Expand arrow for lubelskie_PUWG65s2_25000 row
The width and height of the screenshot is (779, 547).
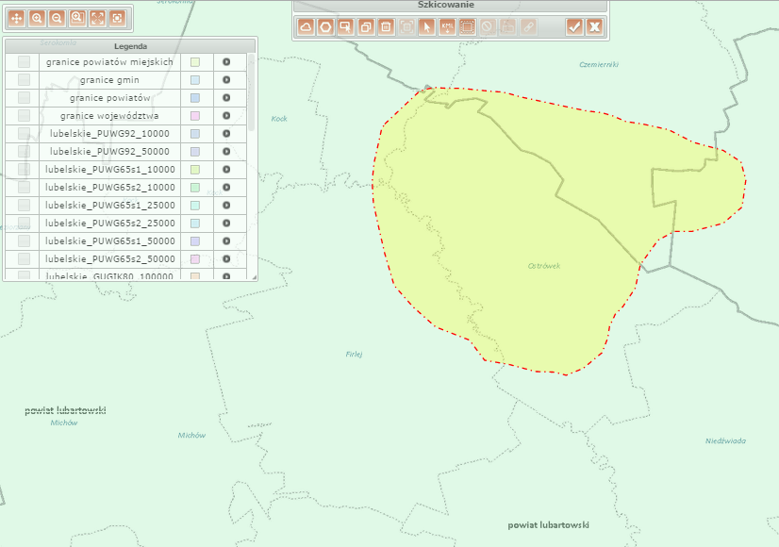226,224
